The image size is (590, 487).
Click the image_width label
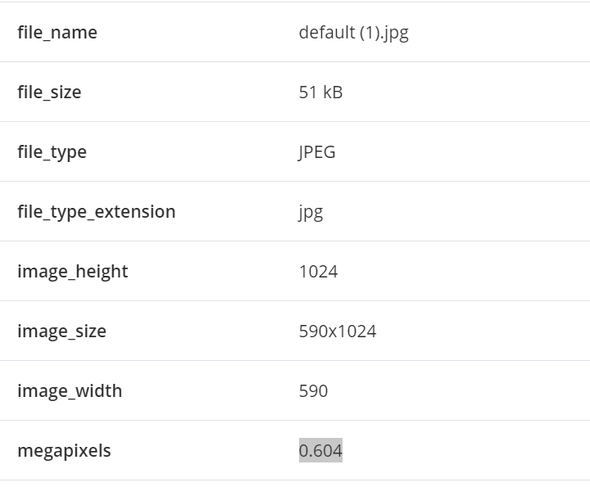click(70, 391)
